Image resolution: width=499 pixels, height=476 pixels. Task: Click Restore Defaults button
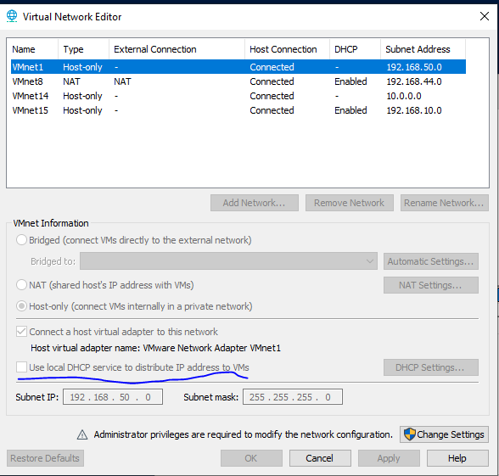coord(45,458)
